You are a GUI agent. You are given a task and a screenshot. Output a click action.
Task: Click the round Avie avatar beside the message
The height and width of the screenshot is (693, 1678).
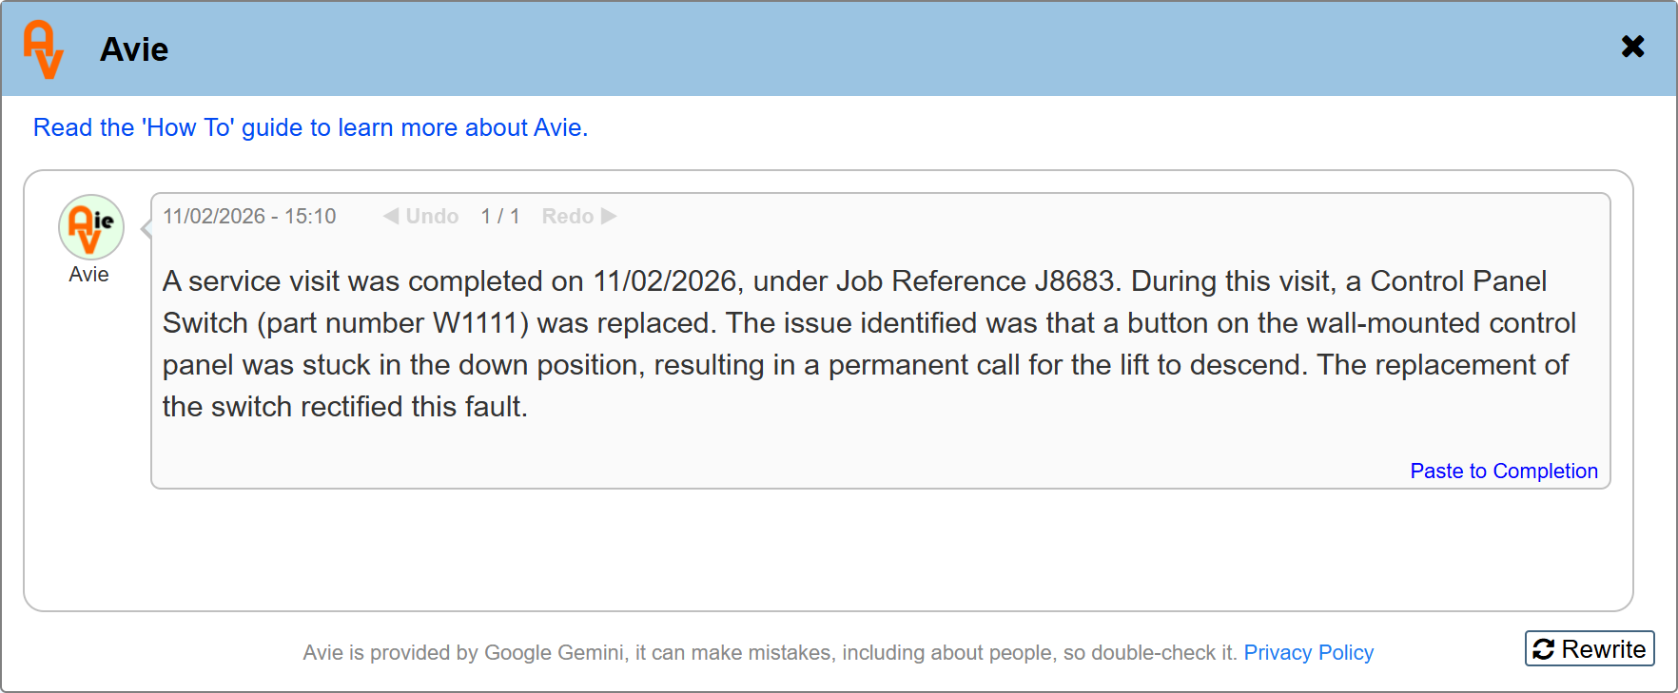(91, 227)
